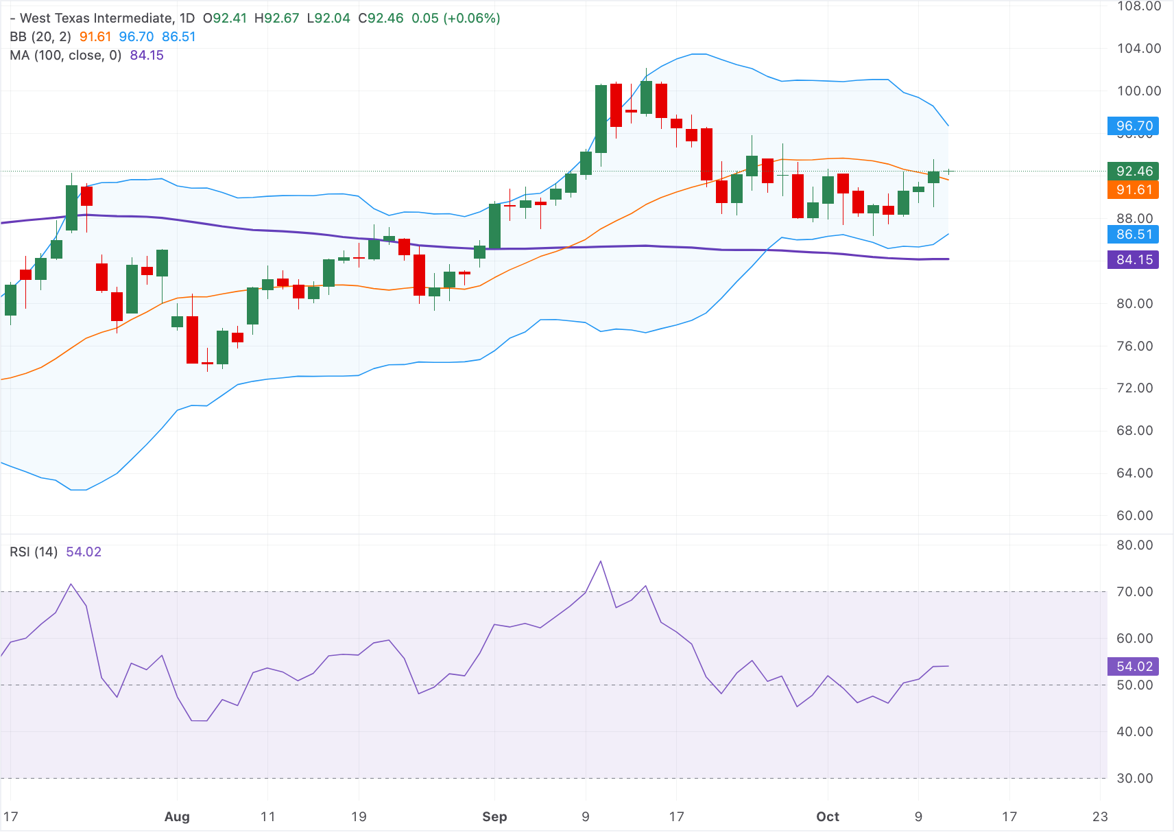Click the Sep label on time axis

pos(494,816)
